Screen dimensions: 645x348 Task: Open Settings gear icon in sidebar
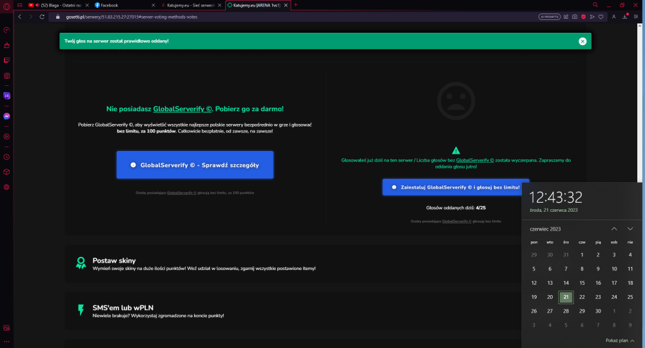click(6, 187)
